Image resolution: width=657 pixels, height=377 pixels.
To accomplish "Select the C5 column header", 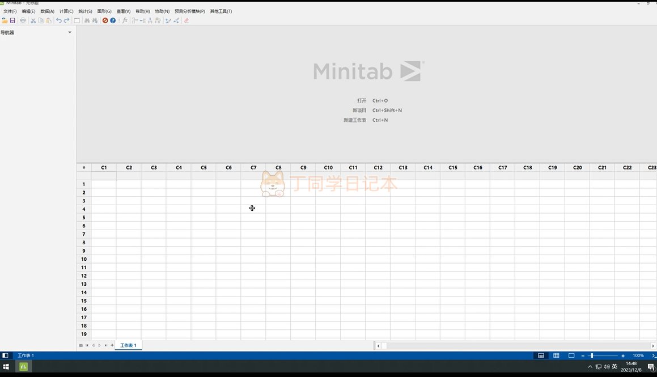I will [x=204, y=168].
